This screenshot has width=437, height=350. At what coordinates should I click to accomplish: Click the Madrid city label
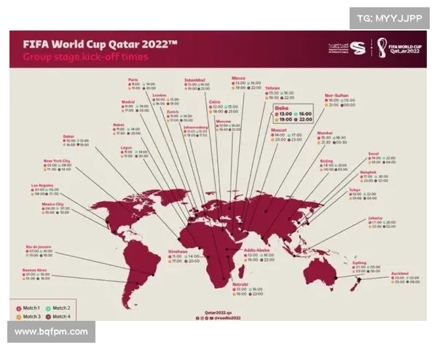tap(128, 102)
